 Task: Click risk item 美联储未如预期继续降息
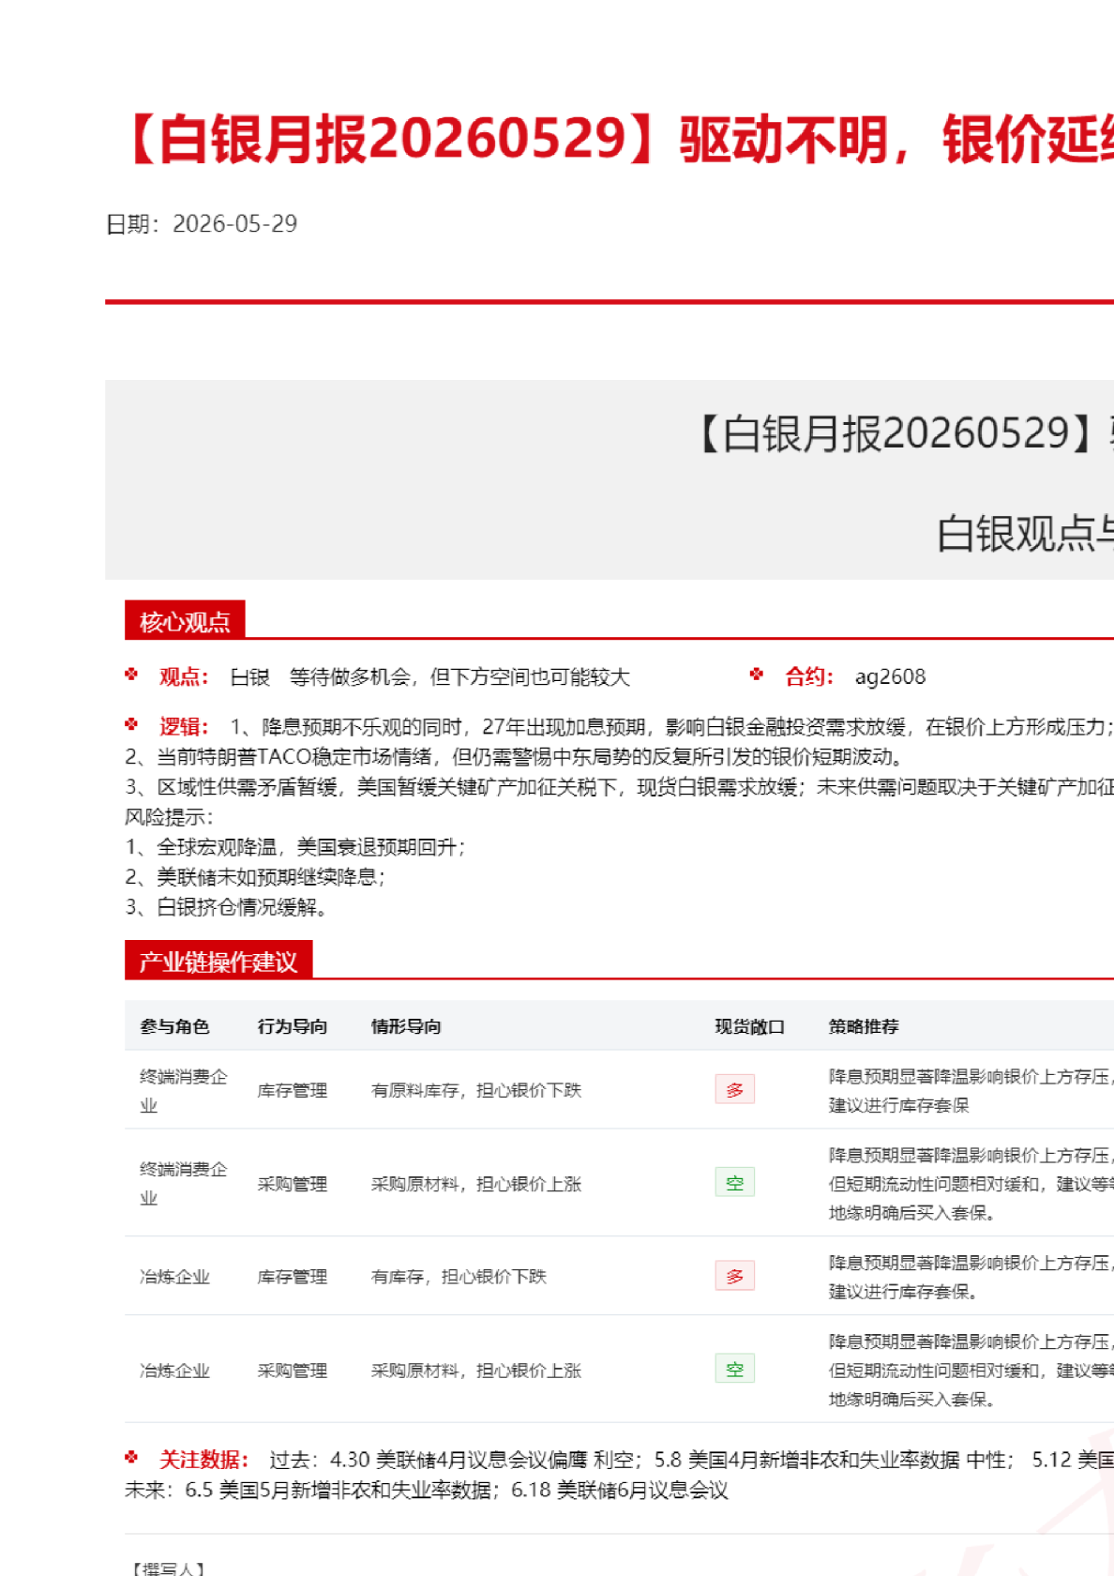tap(255, 877)
